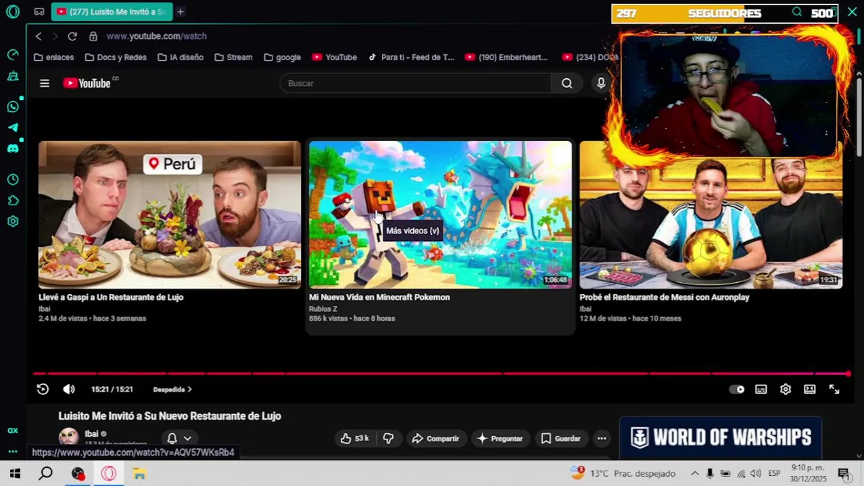Open Telegram in Opera sidebar

[x=13, y=128]
